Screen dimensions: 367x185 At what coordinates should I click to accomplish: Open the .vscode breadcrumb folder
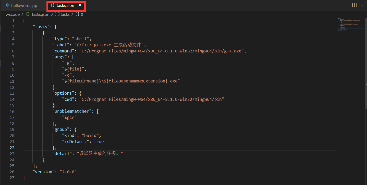[x=13, y=14]
